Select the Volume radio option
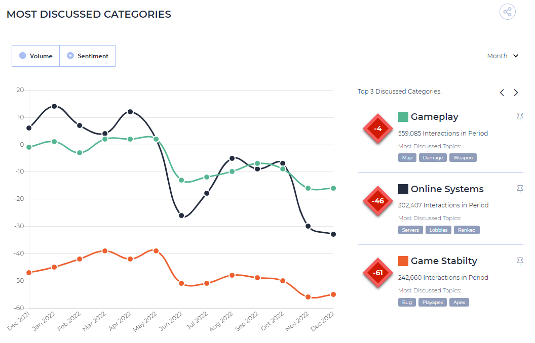Viewport: 535px width, 343px height. [36, 56]
